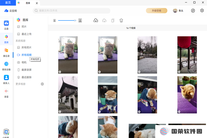Viewport: 207px width, 138px height.
Task: Click the 更多相册 section label
Action: point(20,84)
